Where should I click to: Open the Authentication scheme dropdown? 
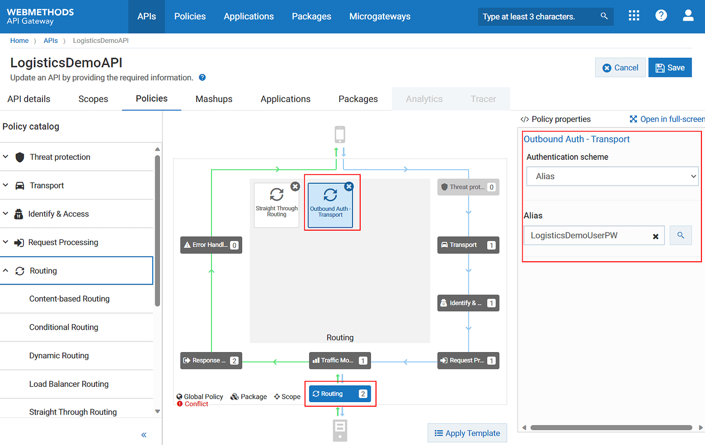613,176
